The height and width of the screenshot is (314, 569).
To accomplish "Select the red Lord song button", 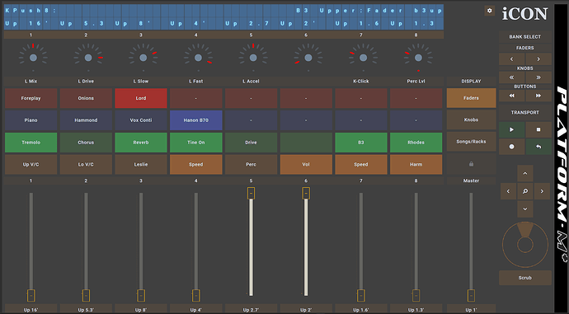I will click(x=141, y=98).
